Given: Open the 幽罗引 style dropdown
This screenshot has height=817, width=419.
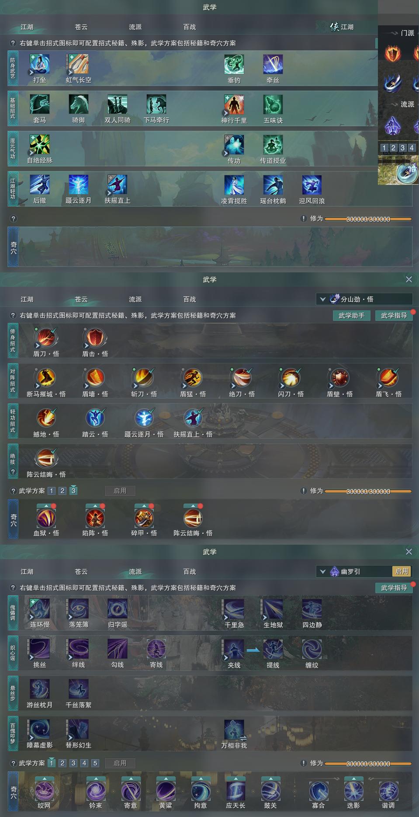Looking at the screenshot, I should coord(355,571).
